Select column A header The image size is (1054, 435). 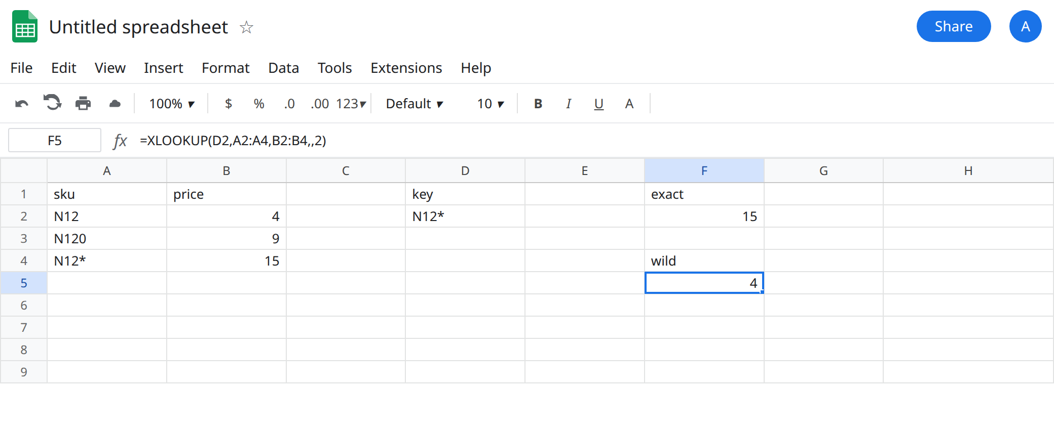click(107, 171)
